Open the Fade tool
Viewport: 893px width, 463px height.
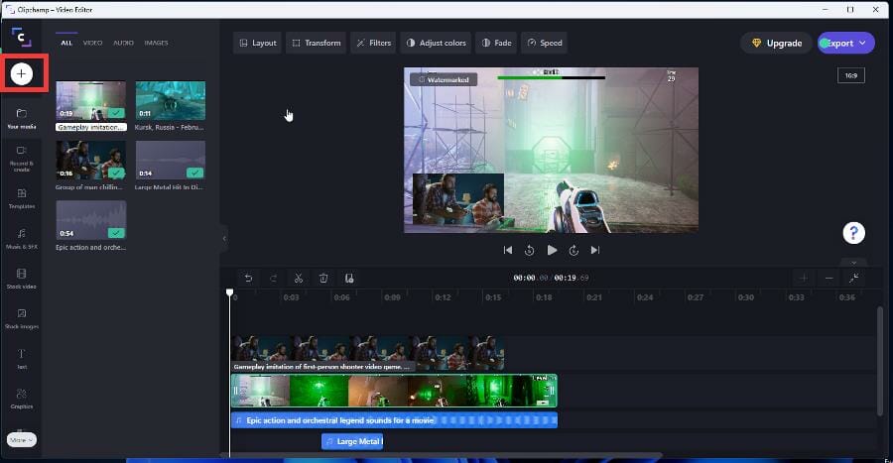(496, 43)
